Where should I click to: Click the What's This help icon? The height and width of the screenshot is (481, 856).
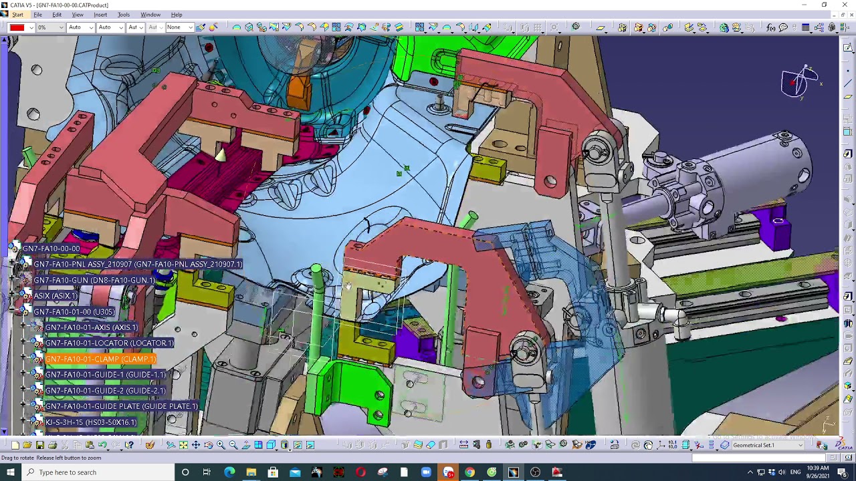click(129, 445)
